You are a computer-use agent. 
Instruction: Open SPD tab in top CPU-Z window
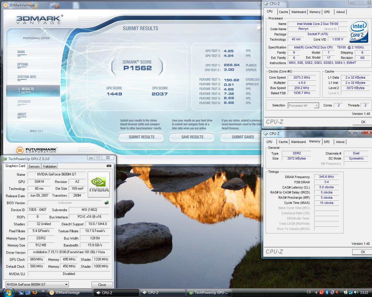(327, 12)
